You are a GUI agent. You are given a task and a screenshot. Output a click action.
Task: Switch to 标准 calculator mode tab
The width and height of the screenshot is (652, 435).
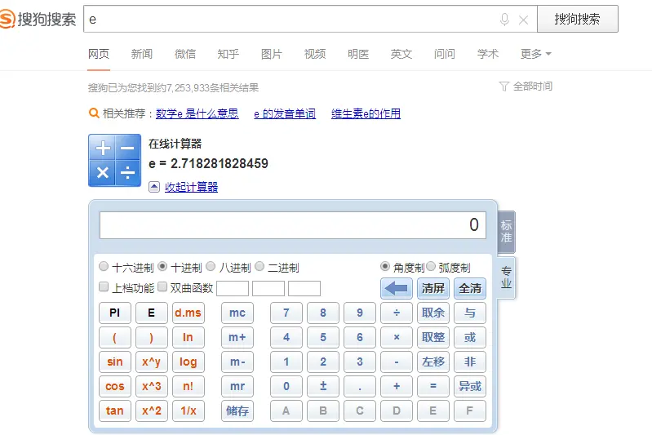(x=506, y=232)
